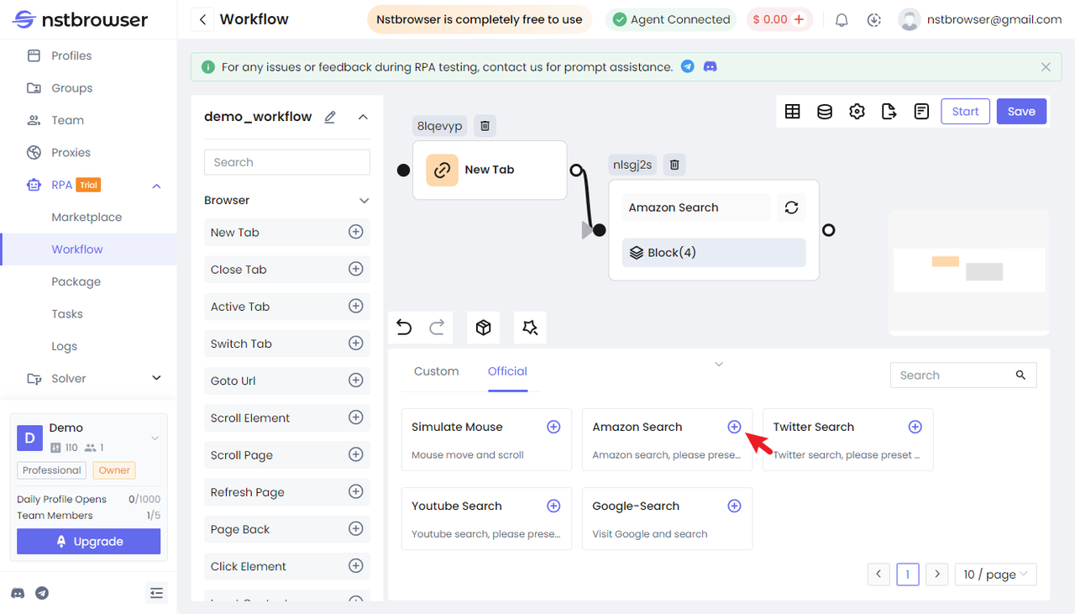Add Close Tab node with plus icon
This screenshot has height=614, width=1075.
pyautogui.click(x=356, y=269)
